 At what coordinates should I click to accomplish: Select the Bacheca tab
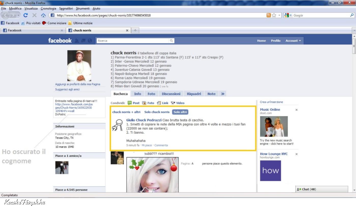click(121, 94)
